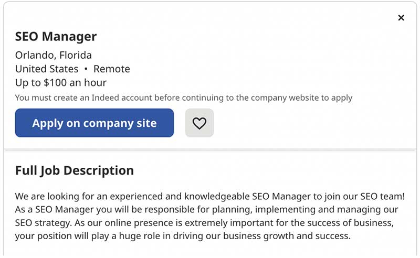This screenshot has height=258, width=420.
Task: Click the Full Job Description heading
Action: [75, 170]
